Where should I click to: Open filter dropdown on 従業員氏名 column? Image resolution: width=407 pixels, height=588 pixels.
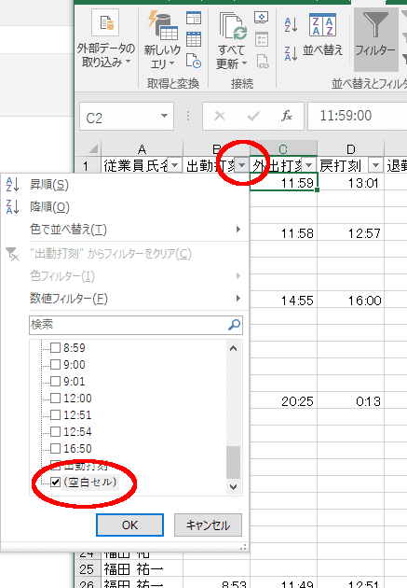175,165
